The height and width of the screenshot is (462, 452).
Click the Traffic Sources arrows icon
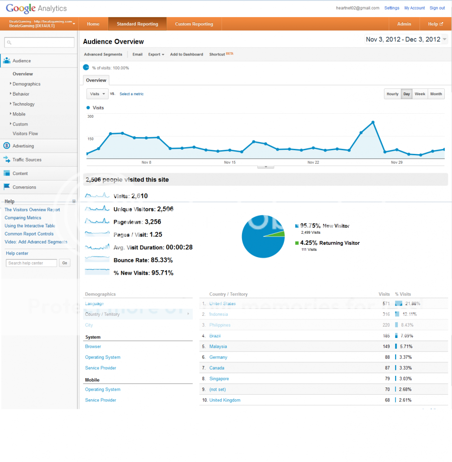(x=7, y=159)
